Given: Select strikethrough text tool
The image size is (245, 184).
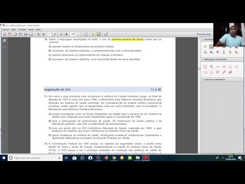Looking at the screenshot, I should (217, 52).
